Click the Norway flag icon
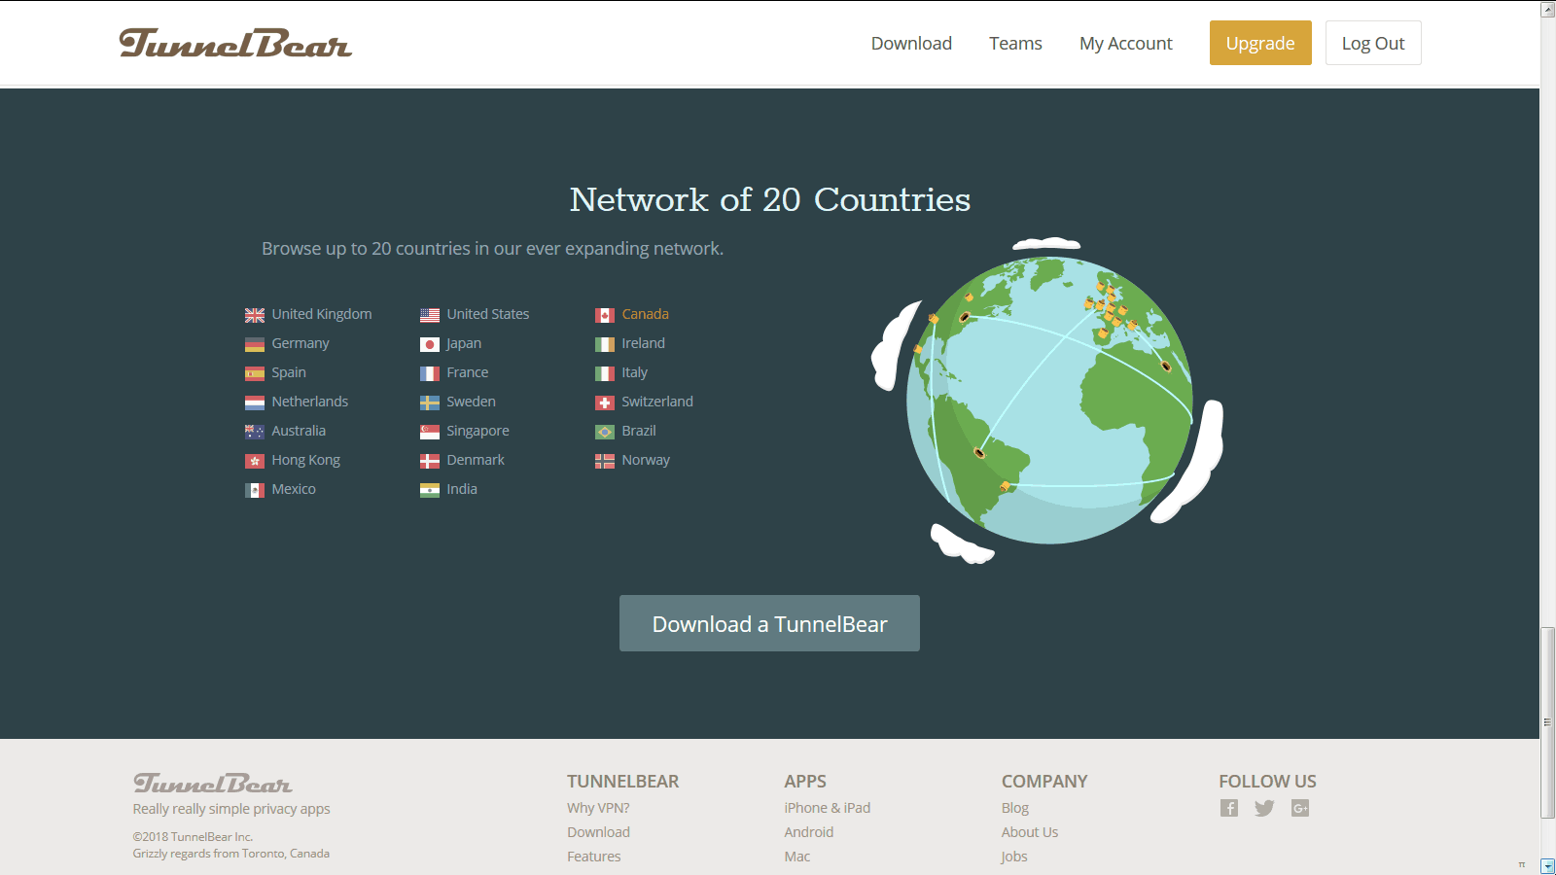Screen dimensions: 1556x875 coord(605,461)
